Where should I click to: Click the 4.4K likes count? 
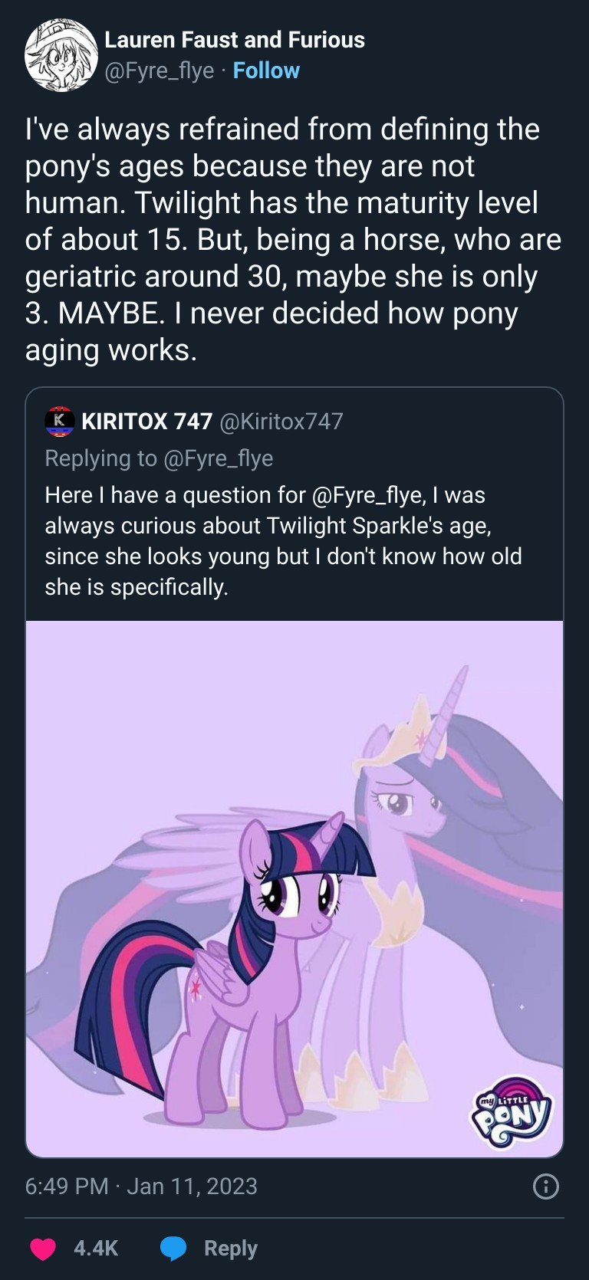click(96, 1249)
